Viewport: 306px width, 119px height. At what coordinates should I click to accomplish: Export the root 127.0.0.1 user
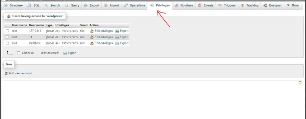[x=122, y=31]
